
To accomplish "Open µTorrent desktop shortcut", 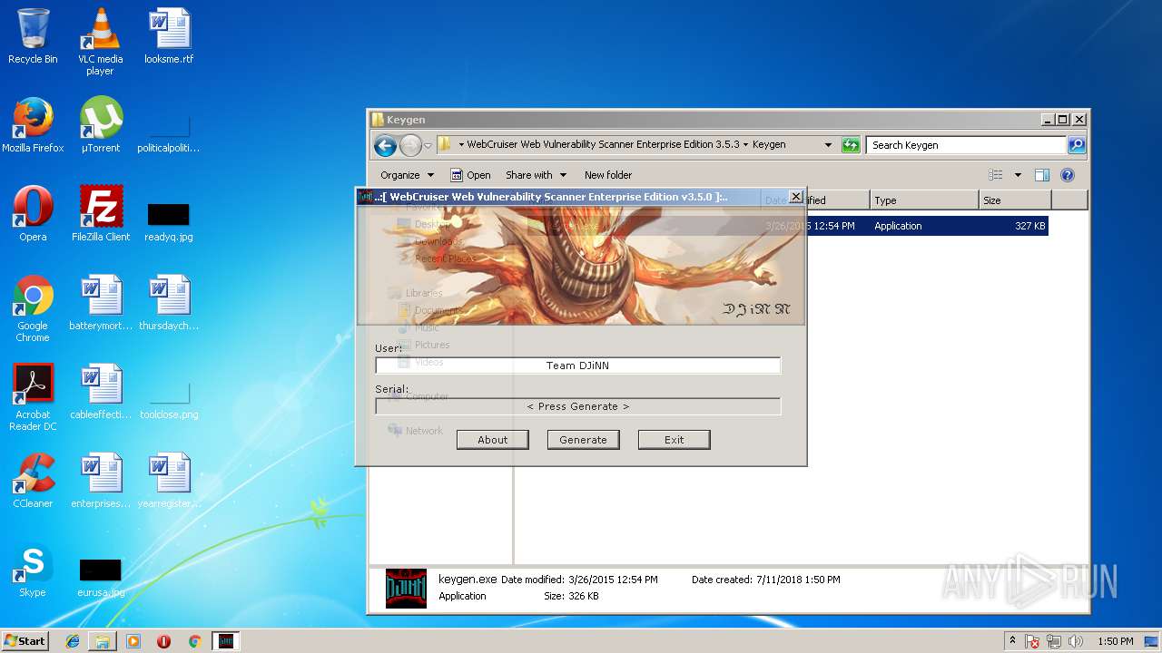I will 100,125.
